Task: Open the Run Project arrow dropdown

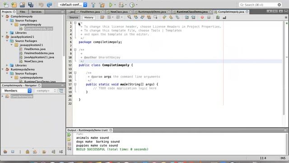Action: coord(115,5)
